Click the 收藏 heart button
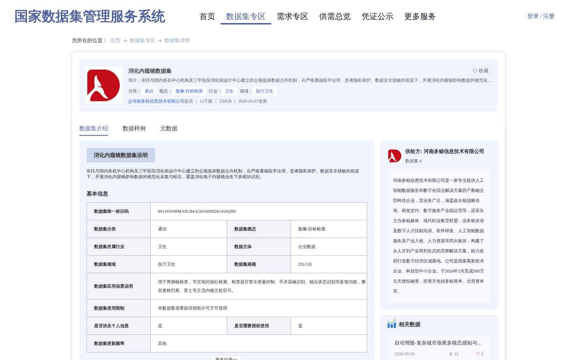Image resolution: width=577 pixels, height=360 pixels. coord(480,71)
